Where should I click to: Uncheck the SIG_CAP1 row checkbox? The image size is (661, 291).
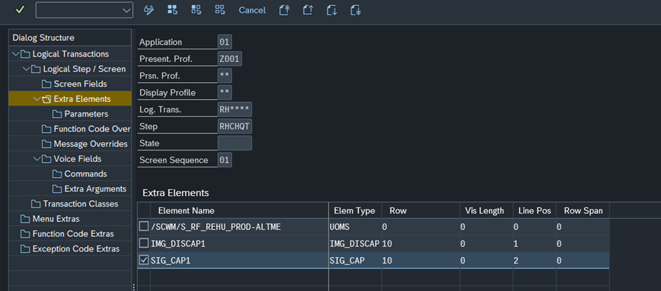point(144,260)
